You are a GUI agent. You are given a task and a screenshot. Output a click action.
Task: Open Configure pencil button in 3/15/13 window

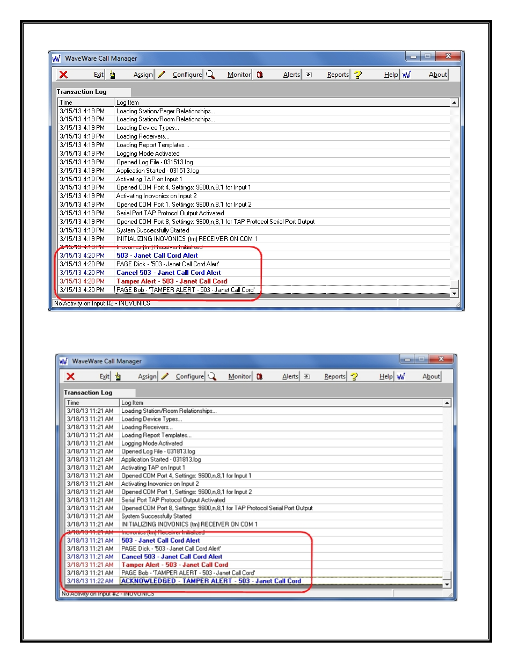coord(180,75)
